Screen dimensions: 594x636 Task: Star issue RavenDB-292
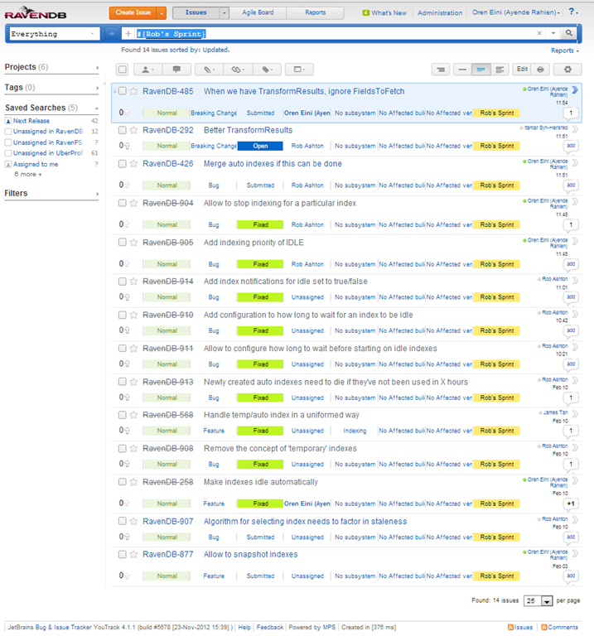133,130
